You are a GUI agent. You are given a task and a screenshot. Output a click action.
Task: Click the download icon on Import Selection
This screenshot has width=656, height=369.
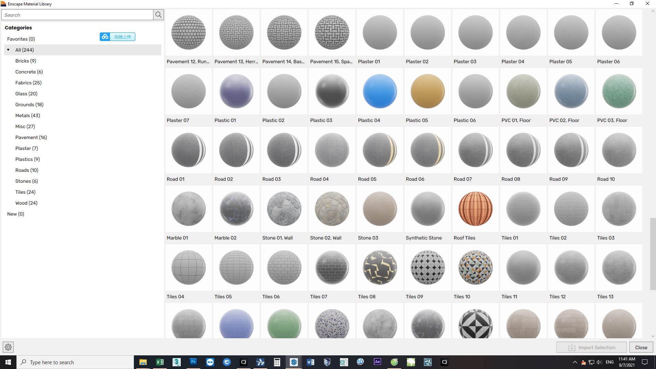tap(572, 347)
